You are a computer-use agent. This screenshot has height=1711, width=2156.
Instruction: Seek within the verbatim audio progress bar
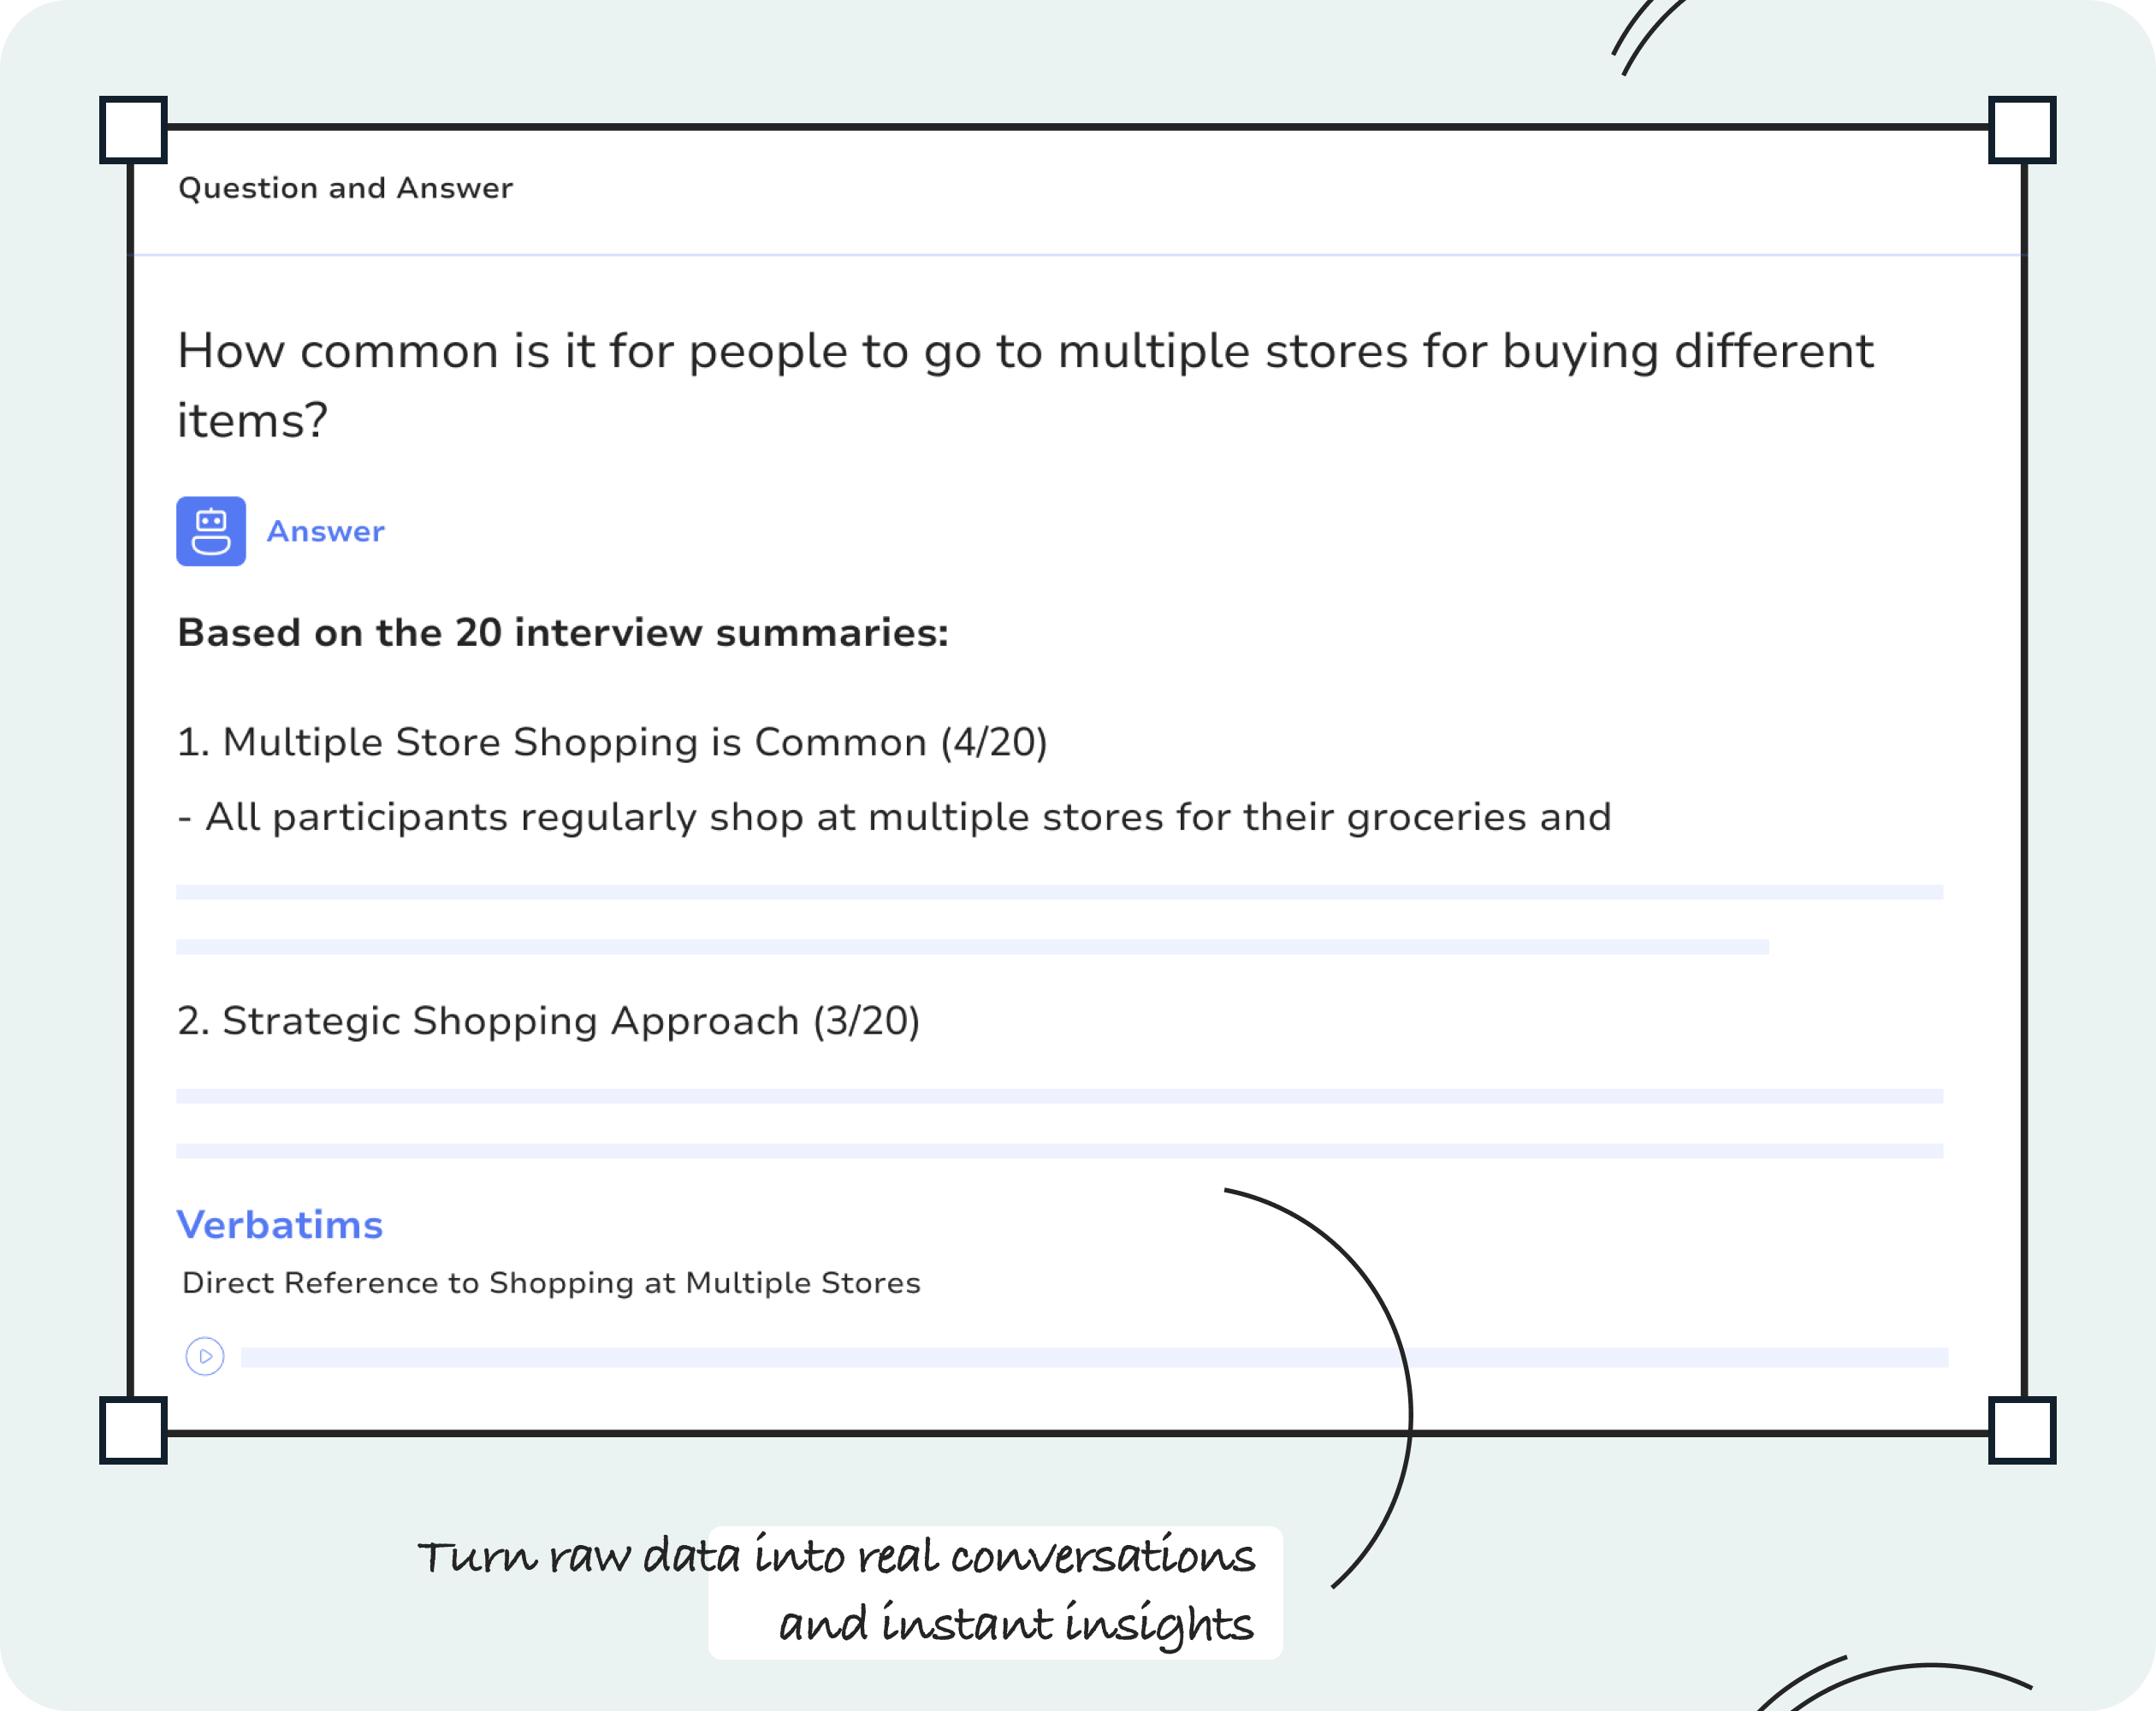(x=1094, y=1357)
